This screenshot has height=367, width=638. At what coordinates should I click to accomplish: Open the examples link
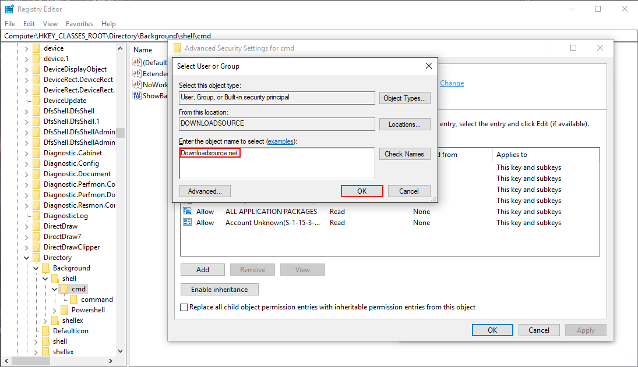280,141
